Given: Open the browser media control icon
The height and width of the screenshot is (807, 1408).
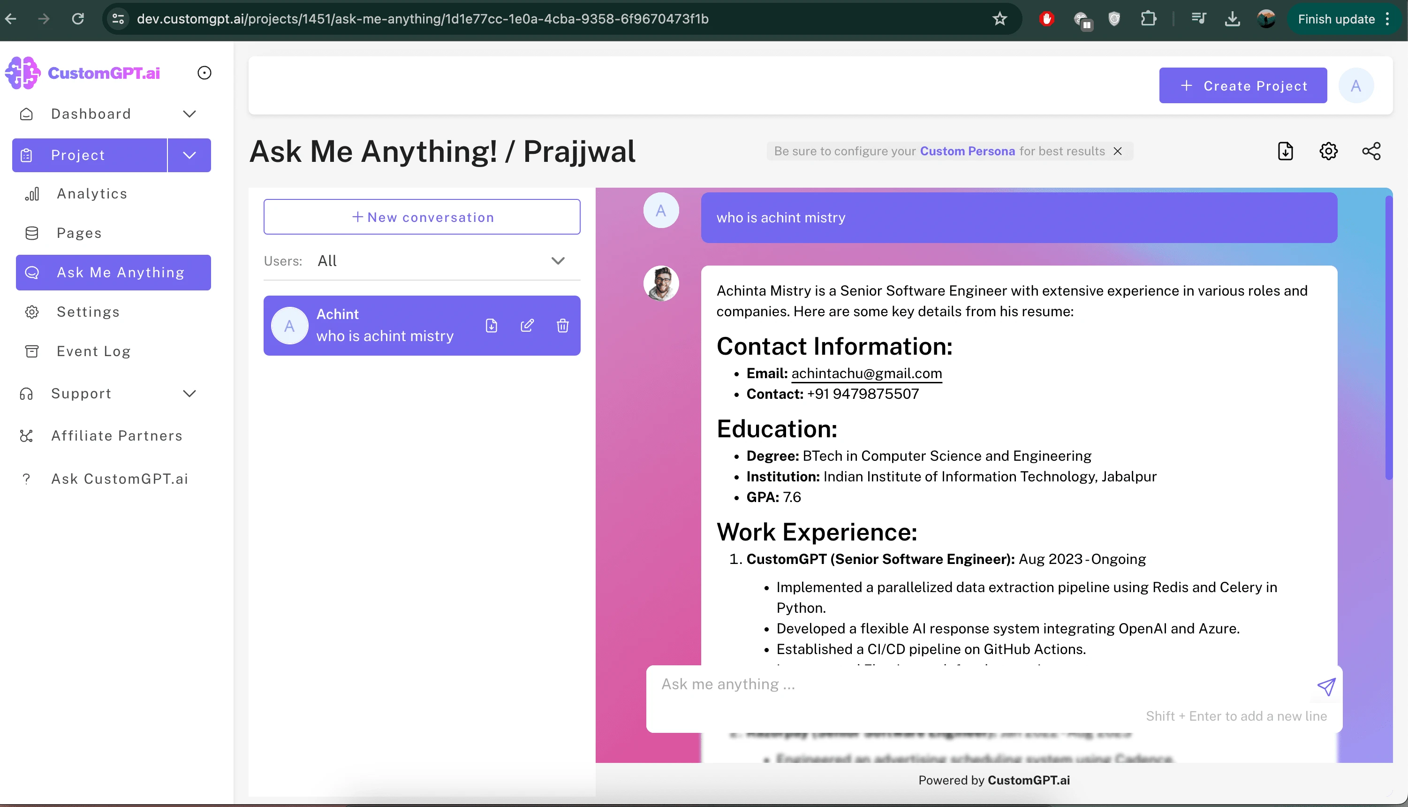Looking at the screenshot, I should point(1199,19).
